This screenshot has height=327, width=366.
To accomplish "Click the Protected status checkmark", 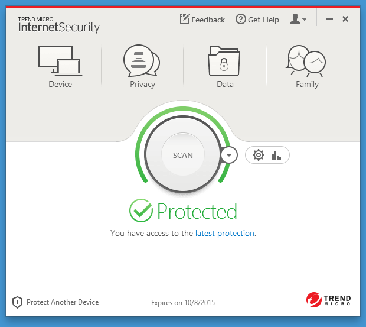I will [141, 211].
